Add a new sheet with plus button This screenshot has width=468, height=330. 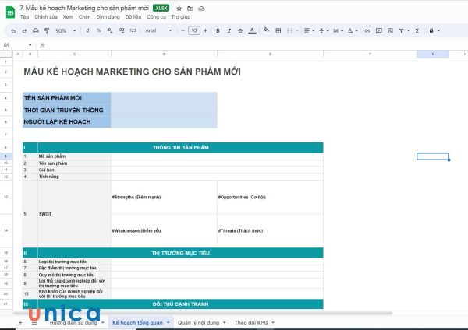[x=20, y=321]
